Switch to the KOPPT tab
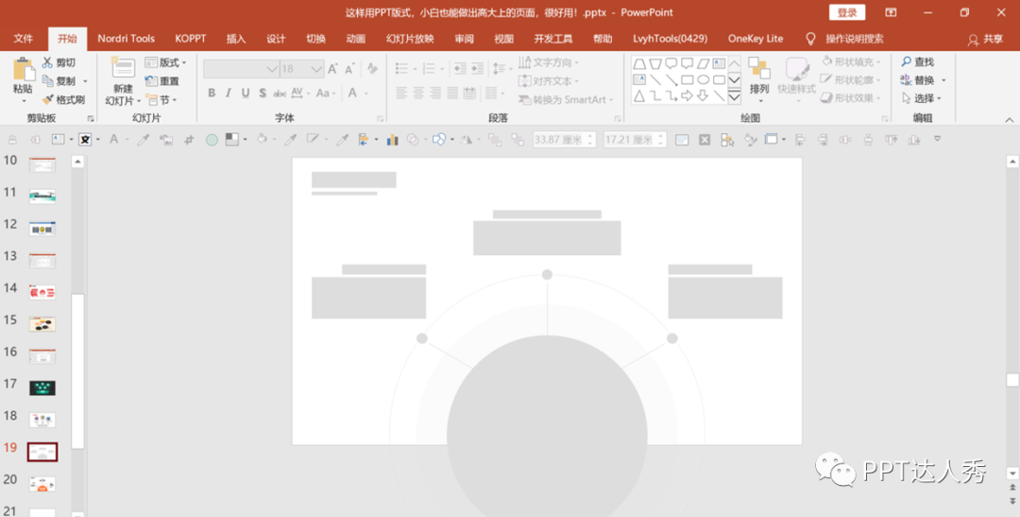Screen dimensions: 1020x517 click(191, 39)
